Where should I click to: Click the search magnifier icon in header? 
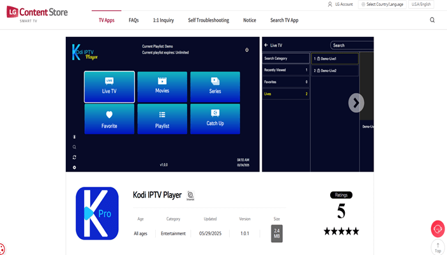pyautogui.click(x=432, y=20)
